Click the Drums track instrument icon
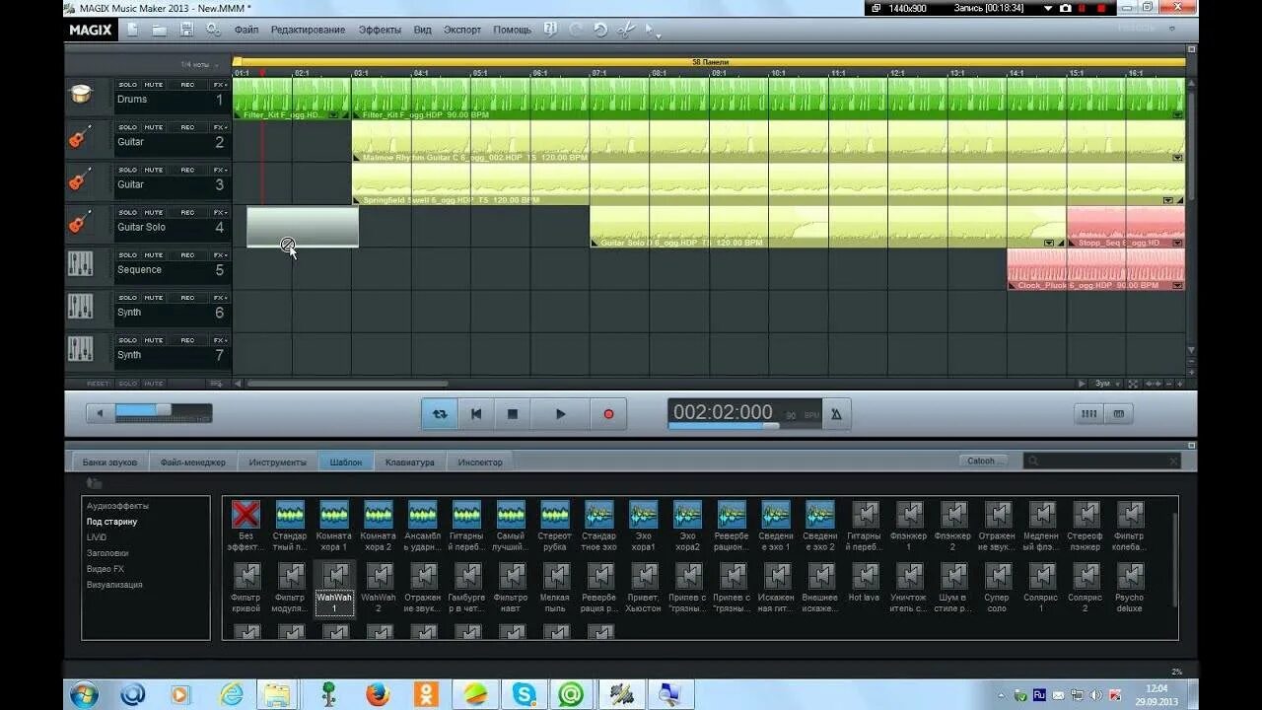 tap(80, 96)
